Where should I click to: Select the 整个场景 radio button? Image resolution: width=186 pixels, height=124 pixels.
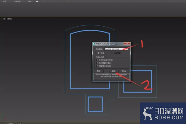(96, 53)
